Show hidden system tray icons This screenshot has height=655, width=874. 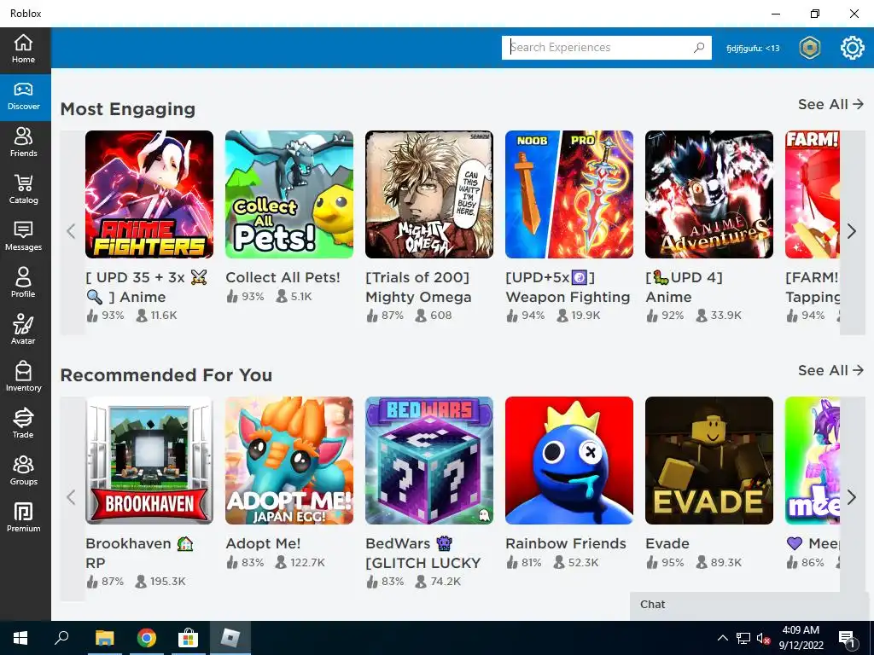pos(722,638)
